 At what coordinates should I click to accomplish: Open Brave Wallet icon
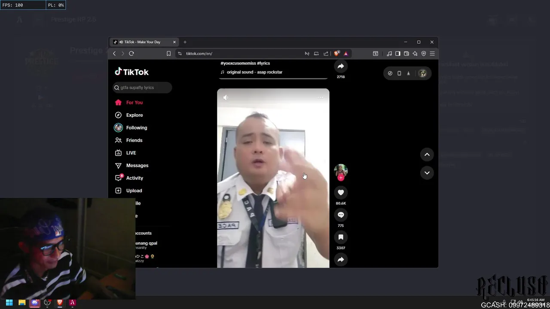point(406,54)
